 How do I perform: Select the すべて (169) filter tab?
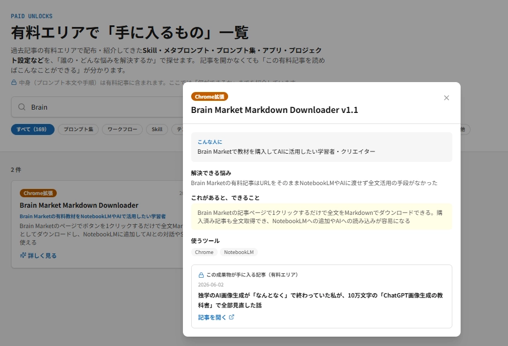point(33,129)
